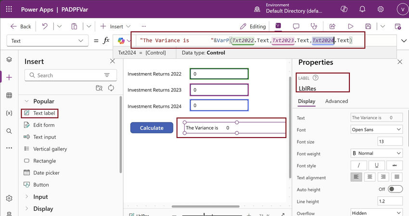409x216 pixels.
Task: Open the Font dropdown showing Open Sans
Action: pyautogui.click(x=376, y=129)
